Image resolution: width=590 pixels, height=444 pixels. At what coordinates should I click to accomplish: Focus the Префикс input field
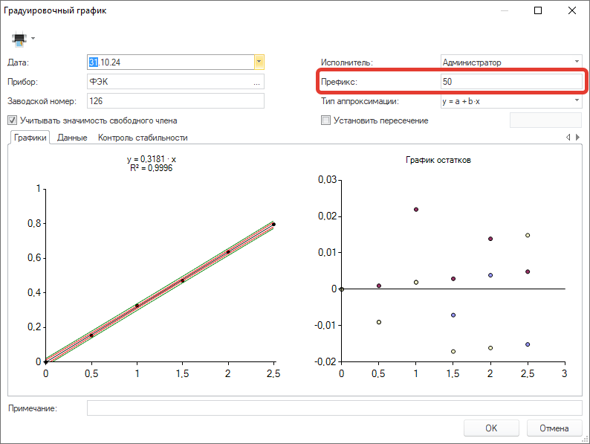511,81
